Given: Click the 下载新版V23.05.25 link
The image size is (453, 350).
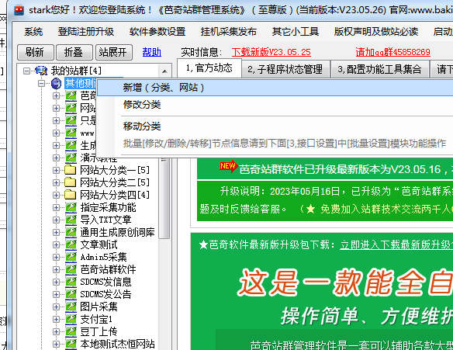Looking at the screenshot, I should tap(271, 52).
